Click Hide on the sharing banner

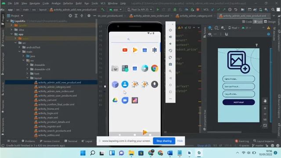[x=180, y=141]
